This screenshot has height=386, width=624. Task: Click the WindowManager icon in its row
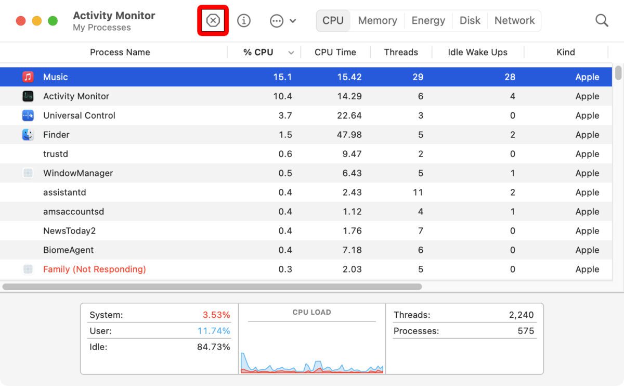[x=28, y=173]
